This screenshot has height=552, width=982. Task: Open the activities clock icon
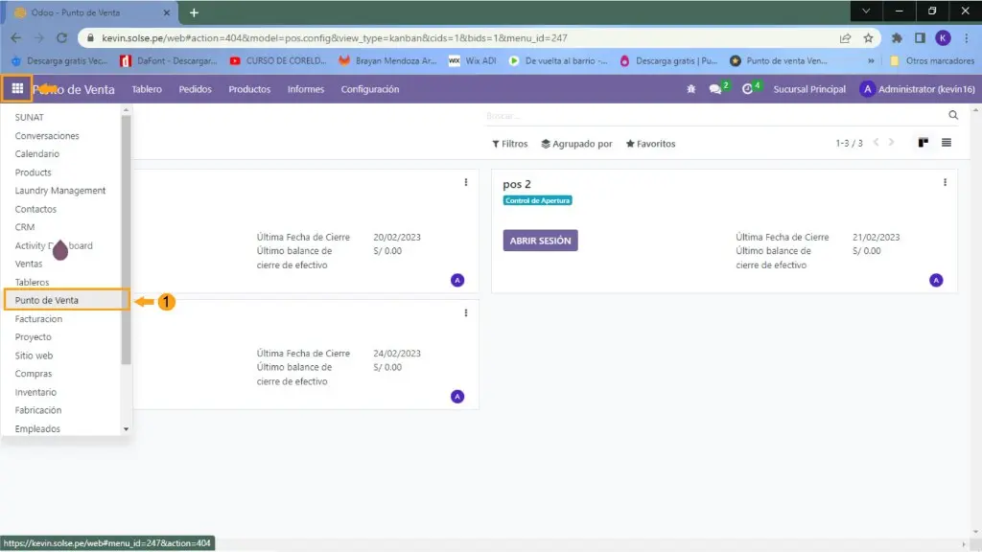coord(747,89)
